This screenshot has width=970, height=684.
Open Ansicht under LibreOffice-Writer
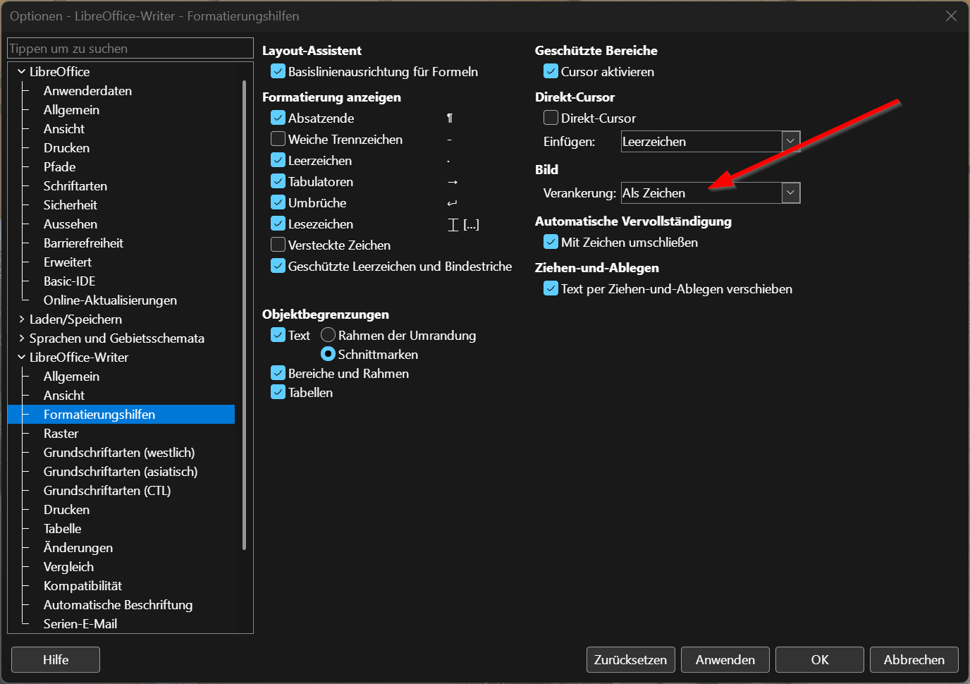[64, 396]
